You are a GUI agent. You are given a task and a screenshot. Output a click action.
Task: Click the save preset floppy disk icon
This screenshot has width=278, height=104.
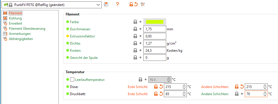click(x=106, y=4)
